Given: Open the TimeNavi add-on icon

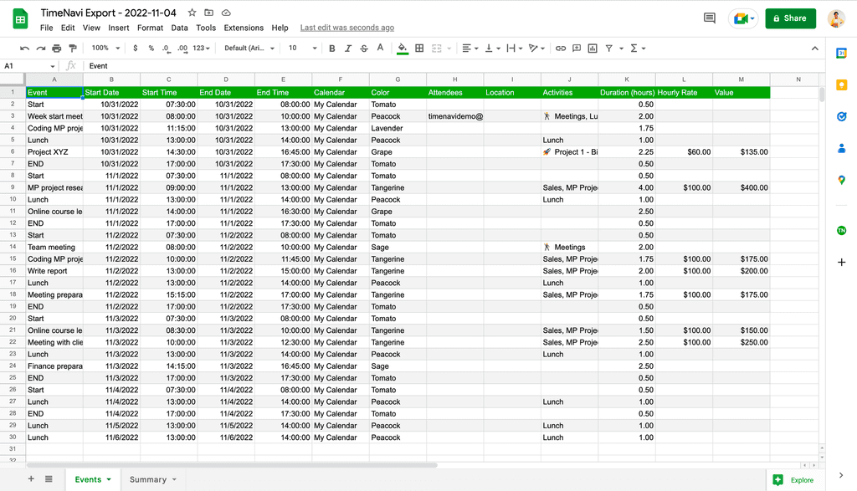Looking at the screenshot, I should [x=841, y=229].
